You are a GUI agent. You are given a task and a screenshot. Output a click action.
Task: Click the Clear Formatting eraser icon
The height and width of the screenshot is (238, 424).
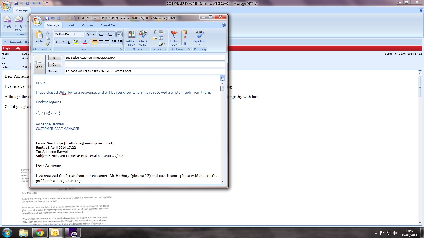coord(120,34)
